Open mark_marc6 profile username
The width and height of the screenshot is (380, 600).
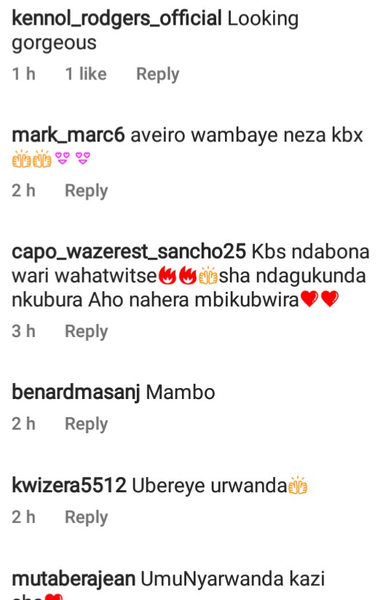pyautogui.click(x=68, y=135)
